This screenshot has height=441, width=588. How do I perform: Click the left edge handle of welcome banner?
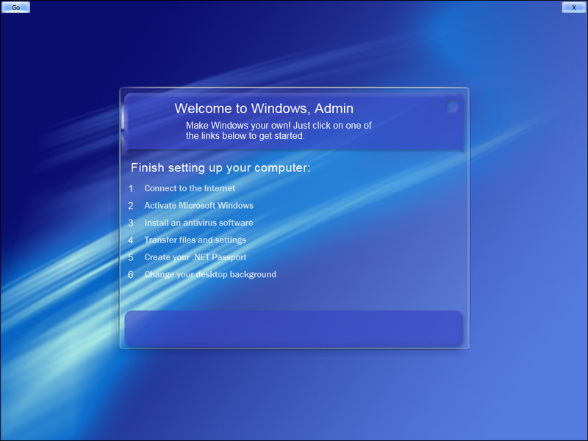[123, 118]
